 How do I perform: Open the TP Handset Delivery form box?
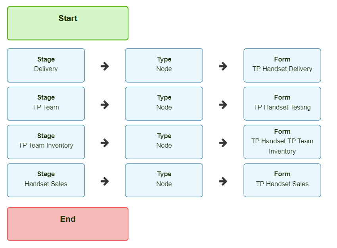282,65
